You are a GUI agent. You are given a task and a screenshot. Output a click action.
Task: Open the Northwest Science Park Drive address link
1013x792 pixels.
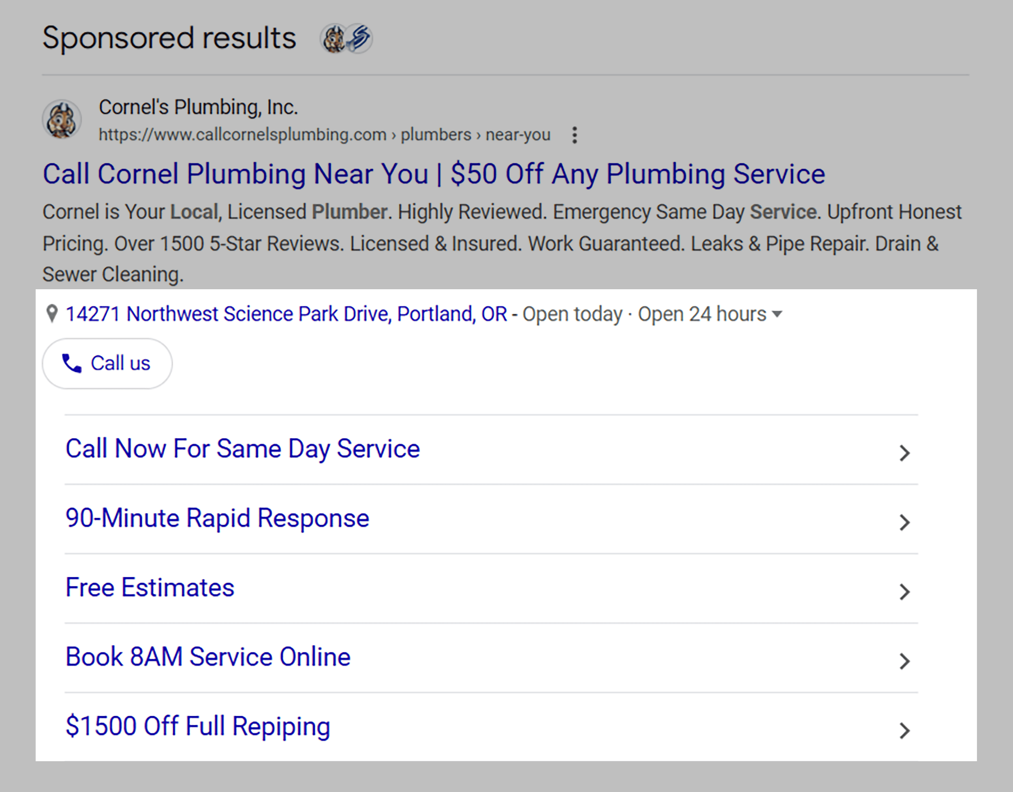(286, 314)
